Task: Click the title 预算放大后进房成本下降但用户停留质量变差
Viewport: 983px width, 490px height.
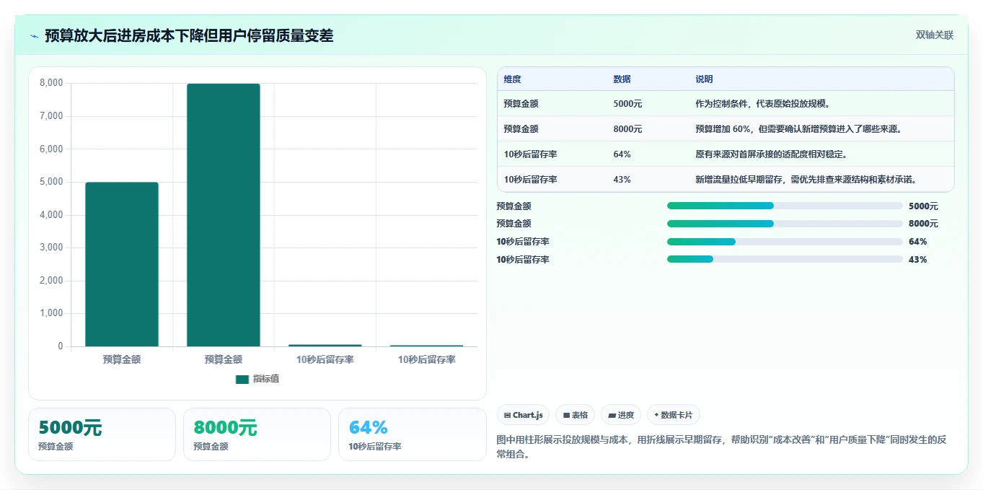Action: pos(189,35)
